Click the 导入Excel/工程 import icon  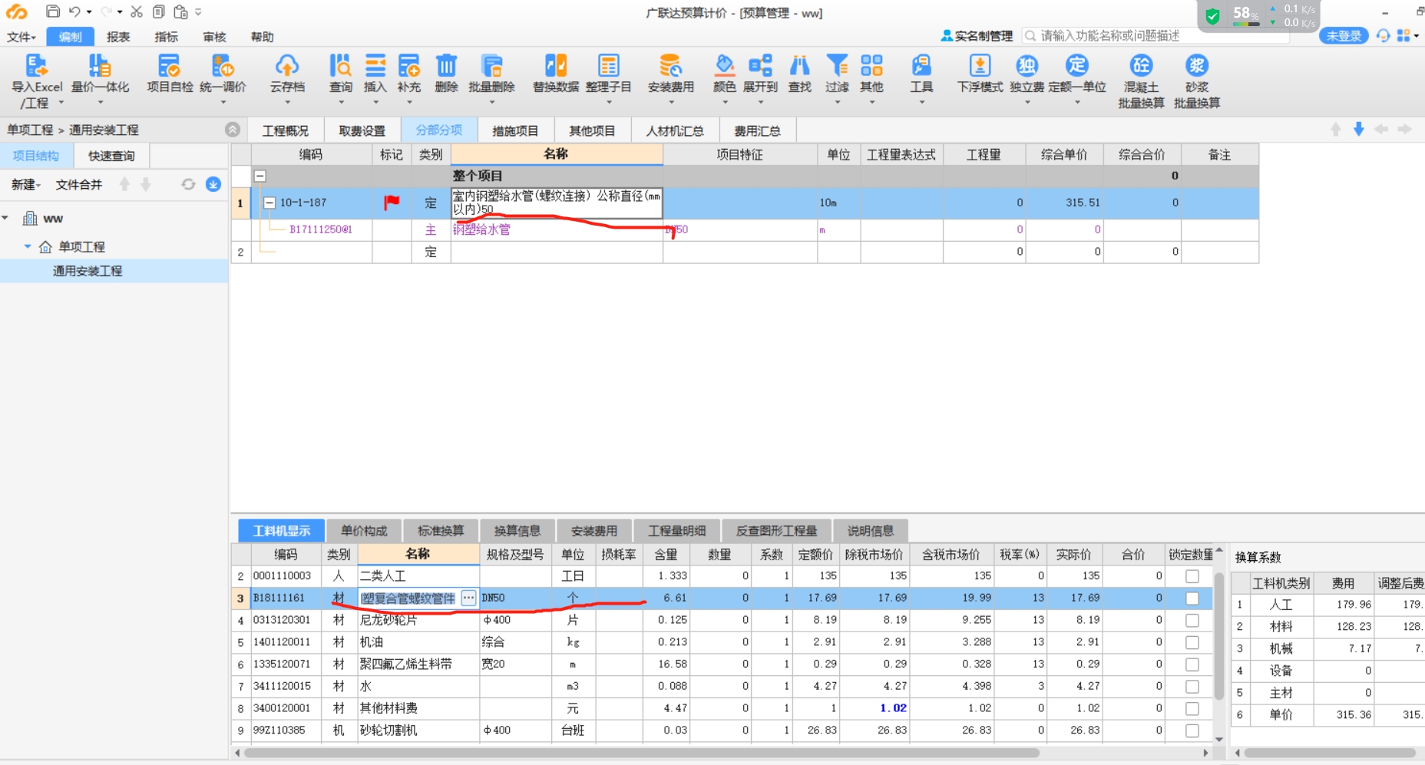point(36,66)
